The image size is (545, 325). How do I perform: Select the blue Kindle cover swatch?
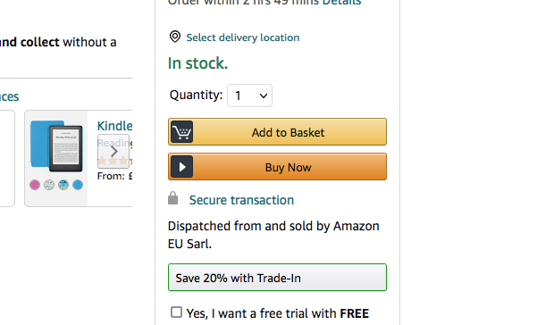click(78, 185)
